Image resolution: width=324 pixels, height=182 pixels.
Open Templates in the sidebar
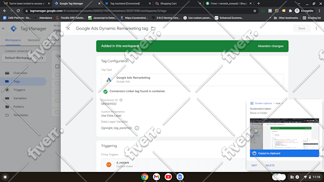(20, 115)
